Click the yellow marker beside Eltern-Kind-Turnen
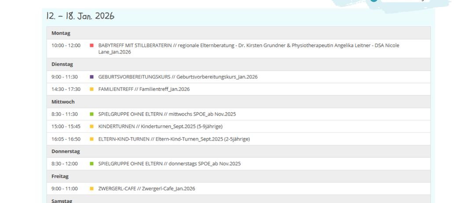475x203 pixels. click(91, 139)
